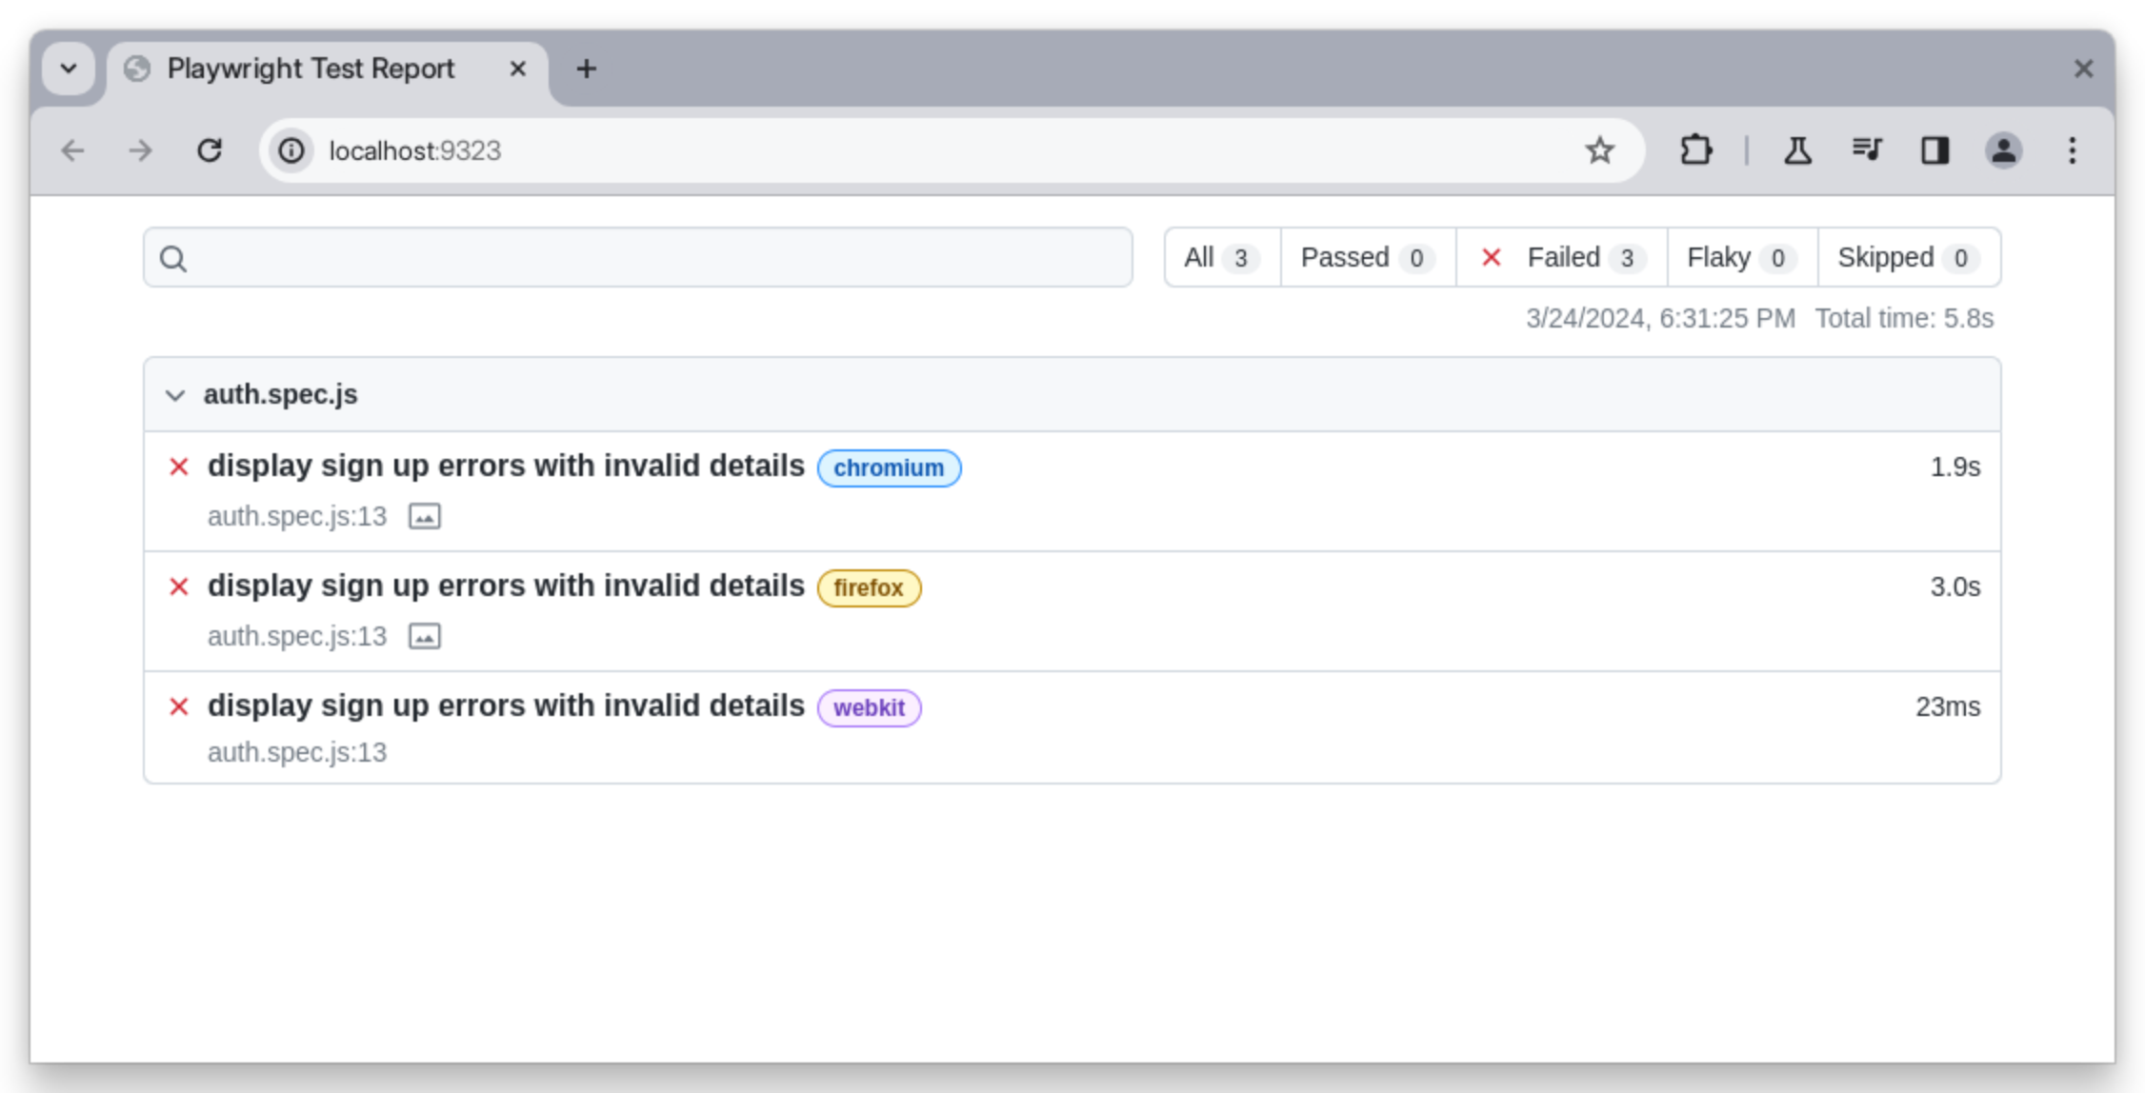2145x1093 pixels.
Task: Click the failed X icon for firefox test
Action: coord(179,586)
